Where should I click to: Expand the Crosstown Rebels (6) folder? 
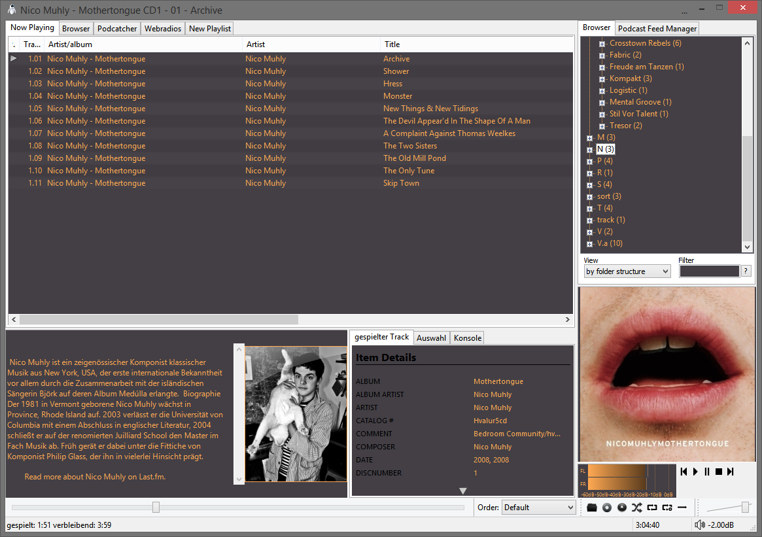tap(602, 44)
